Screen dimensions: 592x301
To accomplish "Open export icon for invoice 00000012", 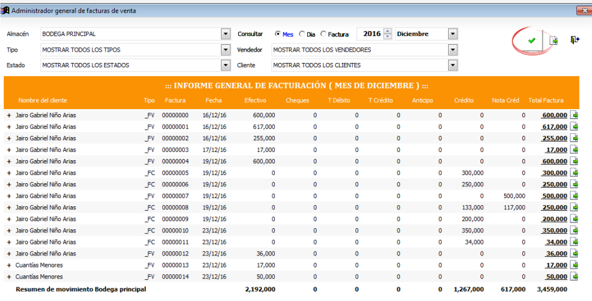I will click(575, 254).
